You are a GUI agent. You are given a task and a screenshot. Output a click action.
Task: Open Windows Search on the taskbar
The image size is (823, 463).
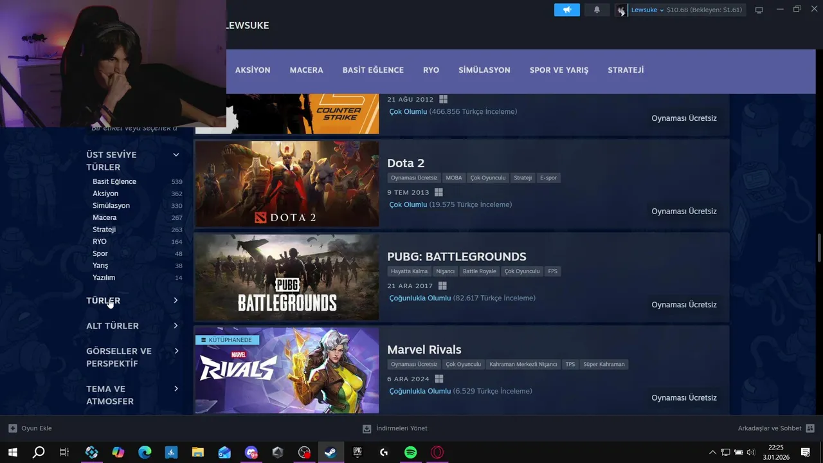[x=39, y=452]
